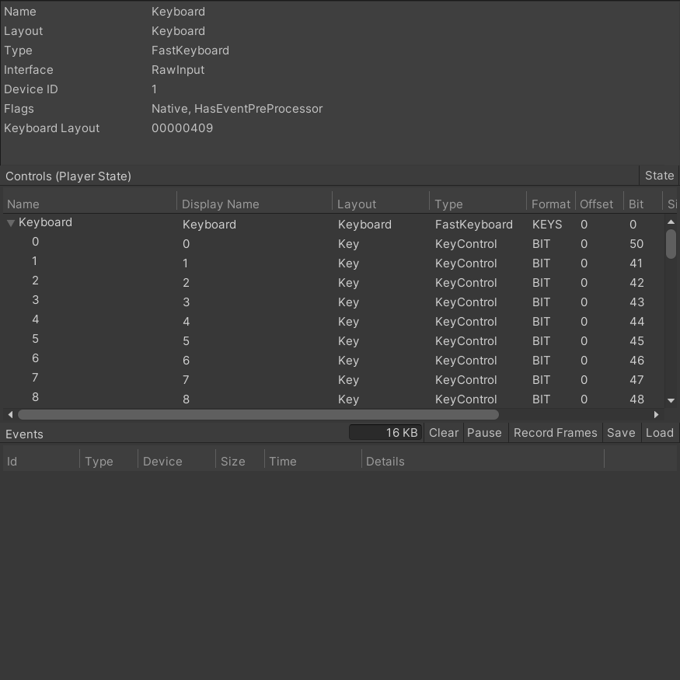
Task: Click the controls list scroll down arrow
Action: (x=671, y=401)
